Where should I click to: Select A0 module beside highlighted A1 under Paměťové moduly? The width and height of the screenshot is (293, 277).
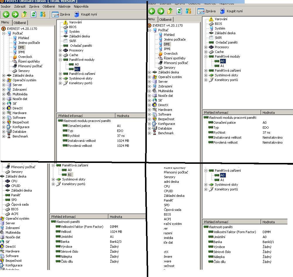coord(76,64)
